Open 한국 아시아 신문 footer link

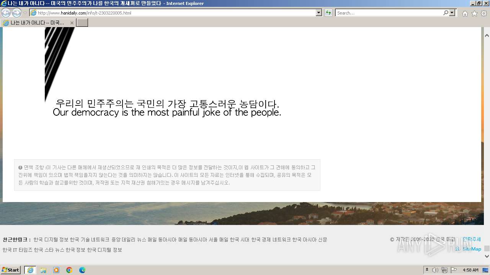click(310, 240)
